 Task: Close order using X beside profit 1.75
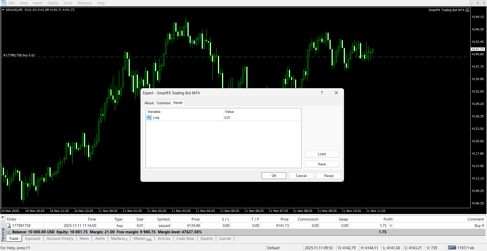point(391,226)
